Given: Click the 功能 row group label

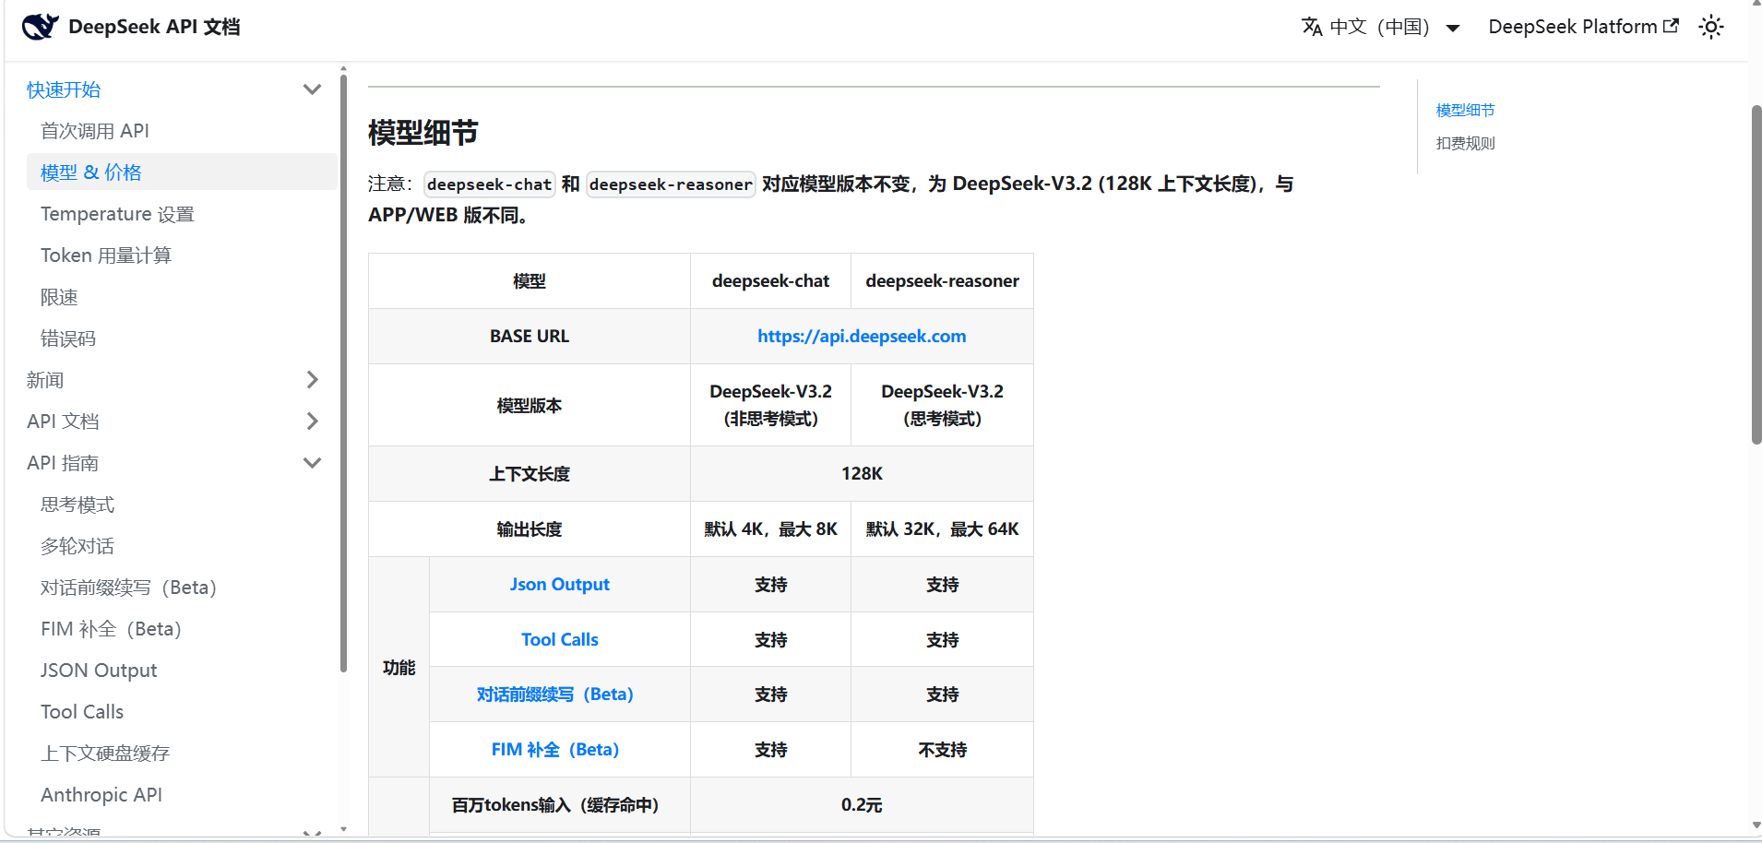Looking at the screenshot, I should [x=399, y=667].
